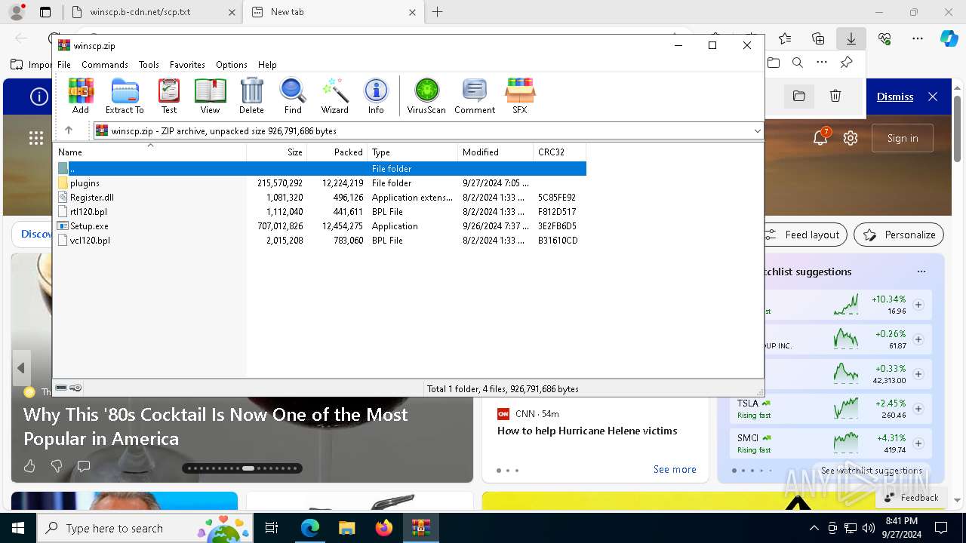Search downloads magnifier icon
This screenshot has height=543, width=966.
[x=798, y=63]
